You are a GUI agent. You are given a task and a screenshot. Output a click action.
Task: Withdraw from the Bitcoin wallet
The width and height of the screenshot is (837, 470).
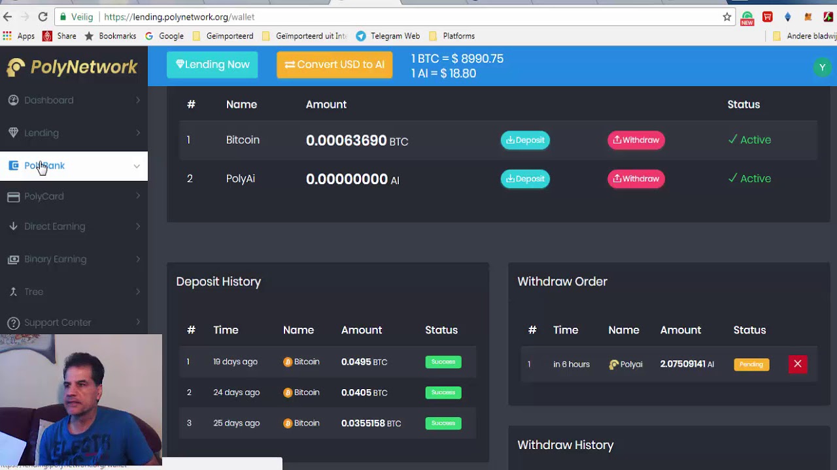(636, 140)
